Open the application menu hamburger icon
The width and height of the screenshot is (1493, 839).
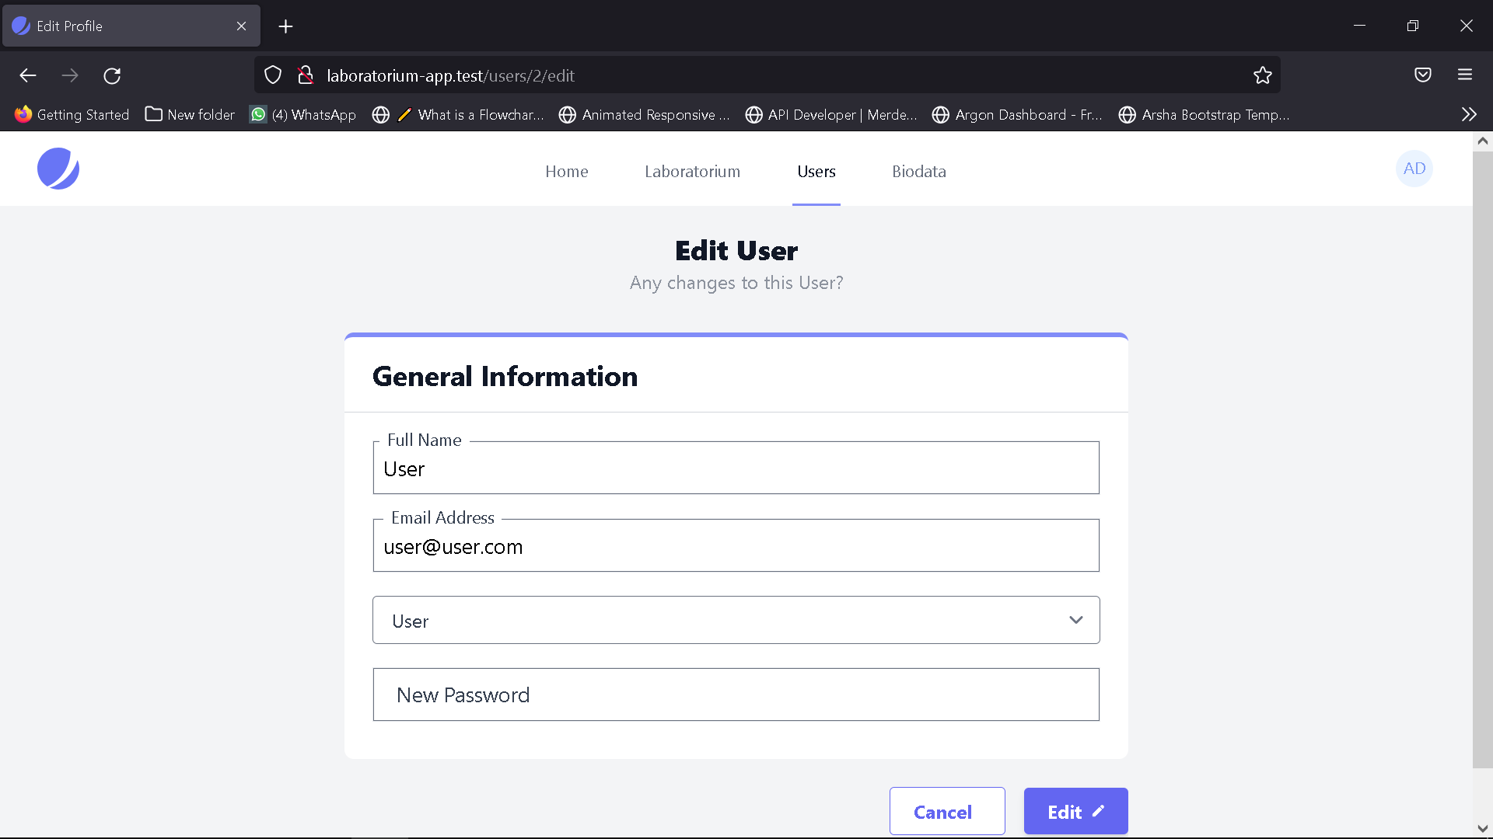tap(1465, 75)
